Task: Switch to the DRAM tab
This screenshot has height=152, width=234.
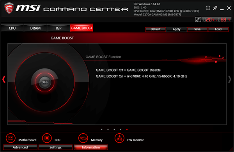Action: (x=35, y=28)
